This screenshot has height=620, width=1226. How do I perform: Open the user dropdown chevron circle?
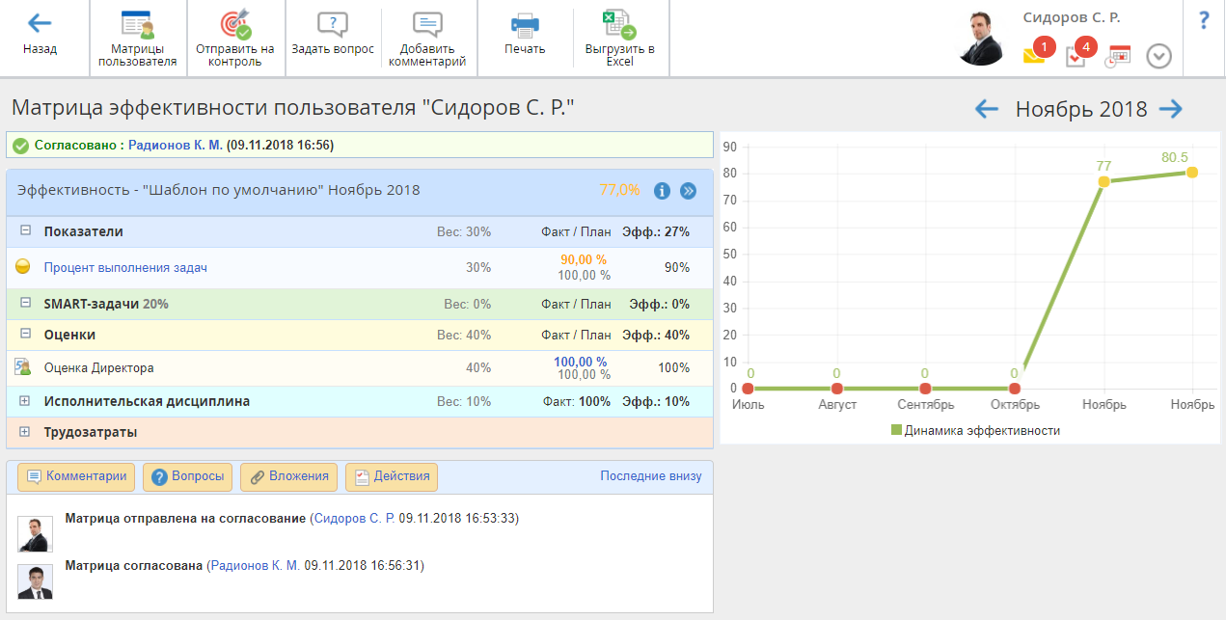pos(1158,57)
